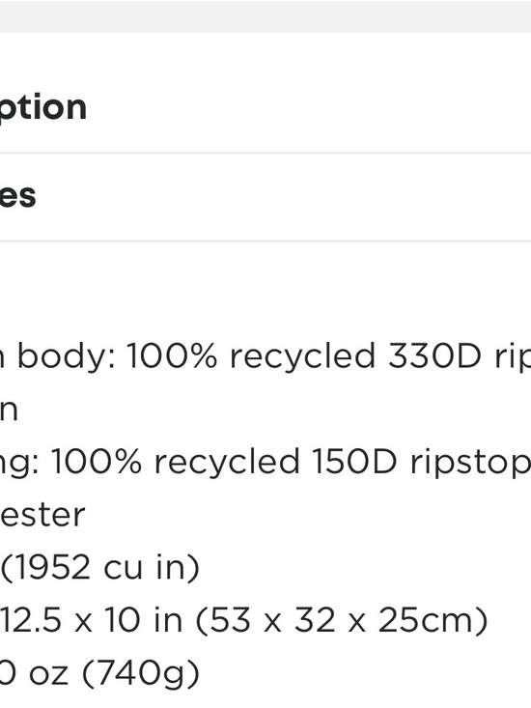Click the "oz" weight unit text
The image size is (531, 708).
(x=48, y=675)
